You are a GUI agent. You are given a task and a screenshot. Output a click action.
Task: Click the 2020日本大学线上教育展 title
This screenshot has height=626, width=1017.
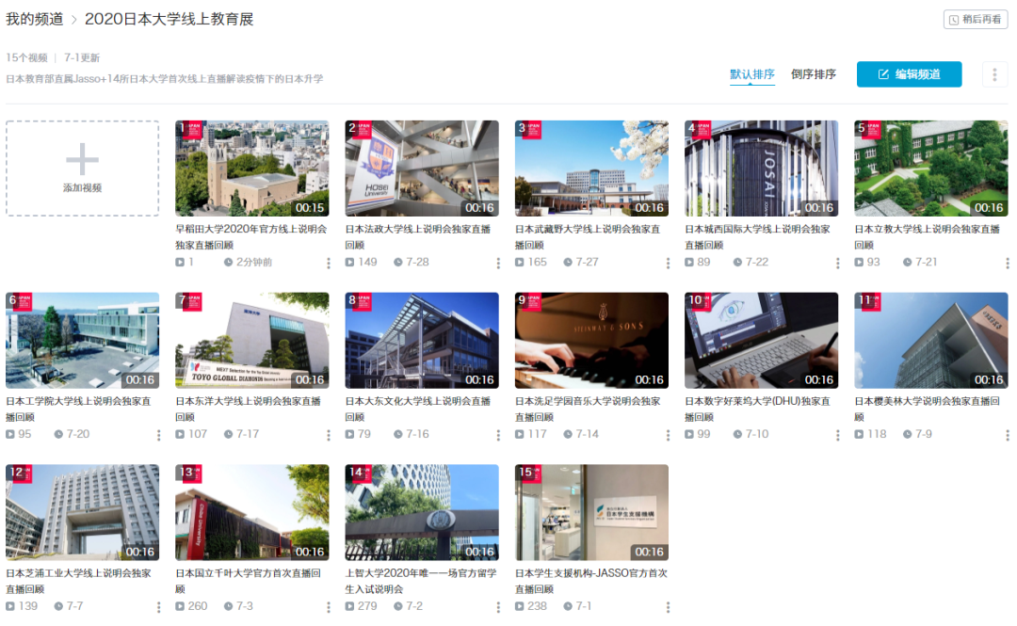[169, 20]
